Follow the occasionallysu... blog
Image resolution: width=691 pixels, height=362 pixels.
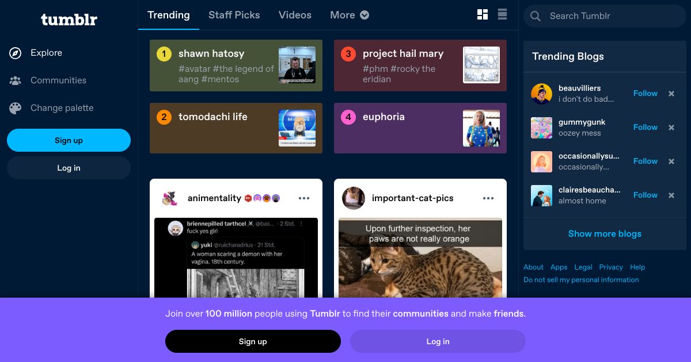(646, 161)
